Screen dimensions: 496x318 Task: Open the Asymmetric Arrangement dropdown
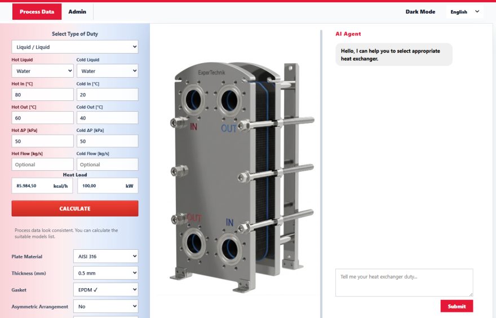[x=105, y=306]
